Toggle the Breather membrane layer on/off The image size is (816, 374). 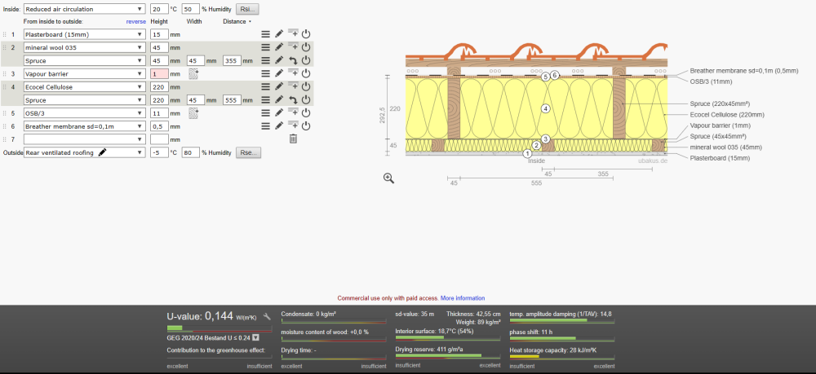pos(307,125)
